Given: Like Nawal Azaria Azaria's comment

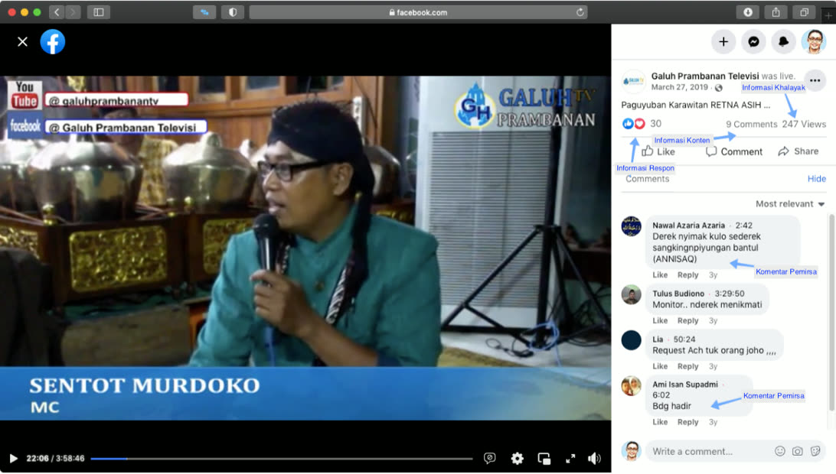Looking at the screenshot, I should (x=659, y=275).
